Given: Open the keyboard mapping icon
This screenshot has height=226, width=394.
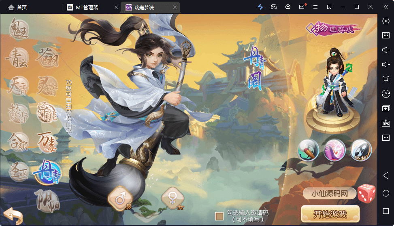Looking at the screenshot, I should coord(386,35).
